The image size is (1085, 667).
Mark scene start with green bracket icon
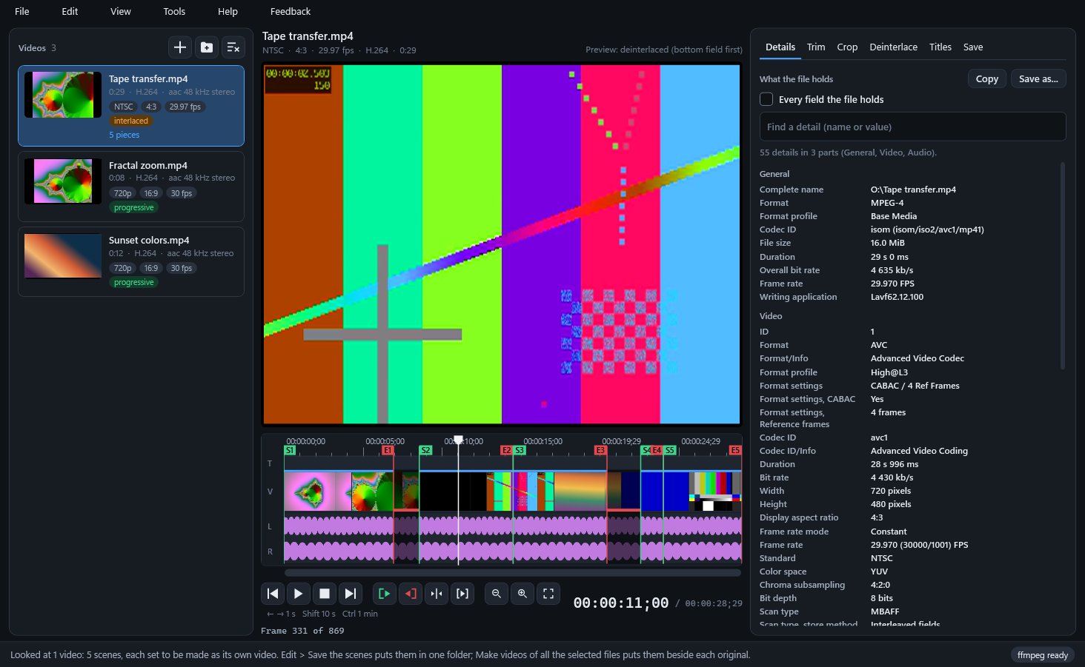pyautogui.click(x=384, y=594)
